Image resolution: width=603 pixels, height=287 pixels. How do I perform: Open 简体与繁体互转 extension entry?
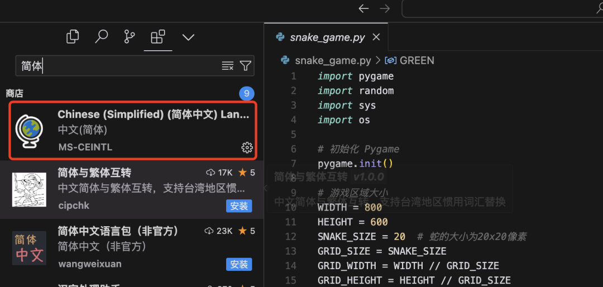(132, 190)
